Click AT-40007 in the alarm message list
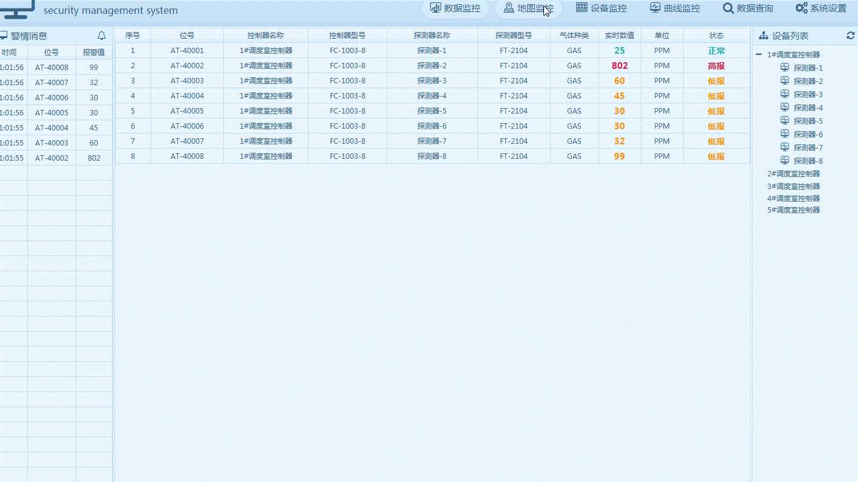858x482 pixels. click(x=51, y=83)
